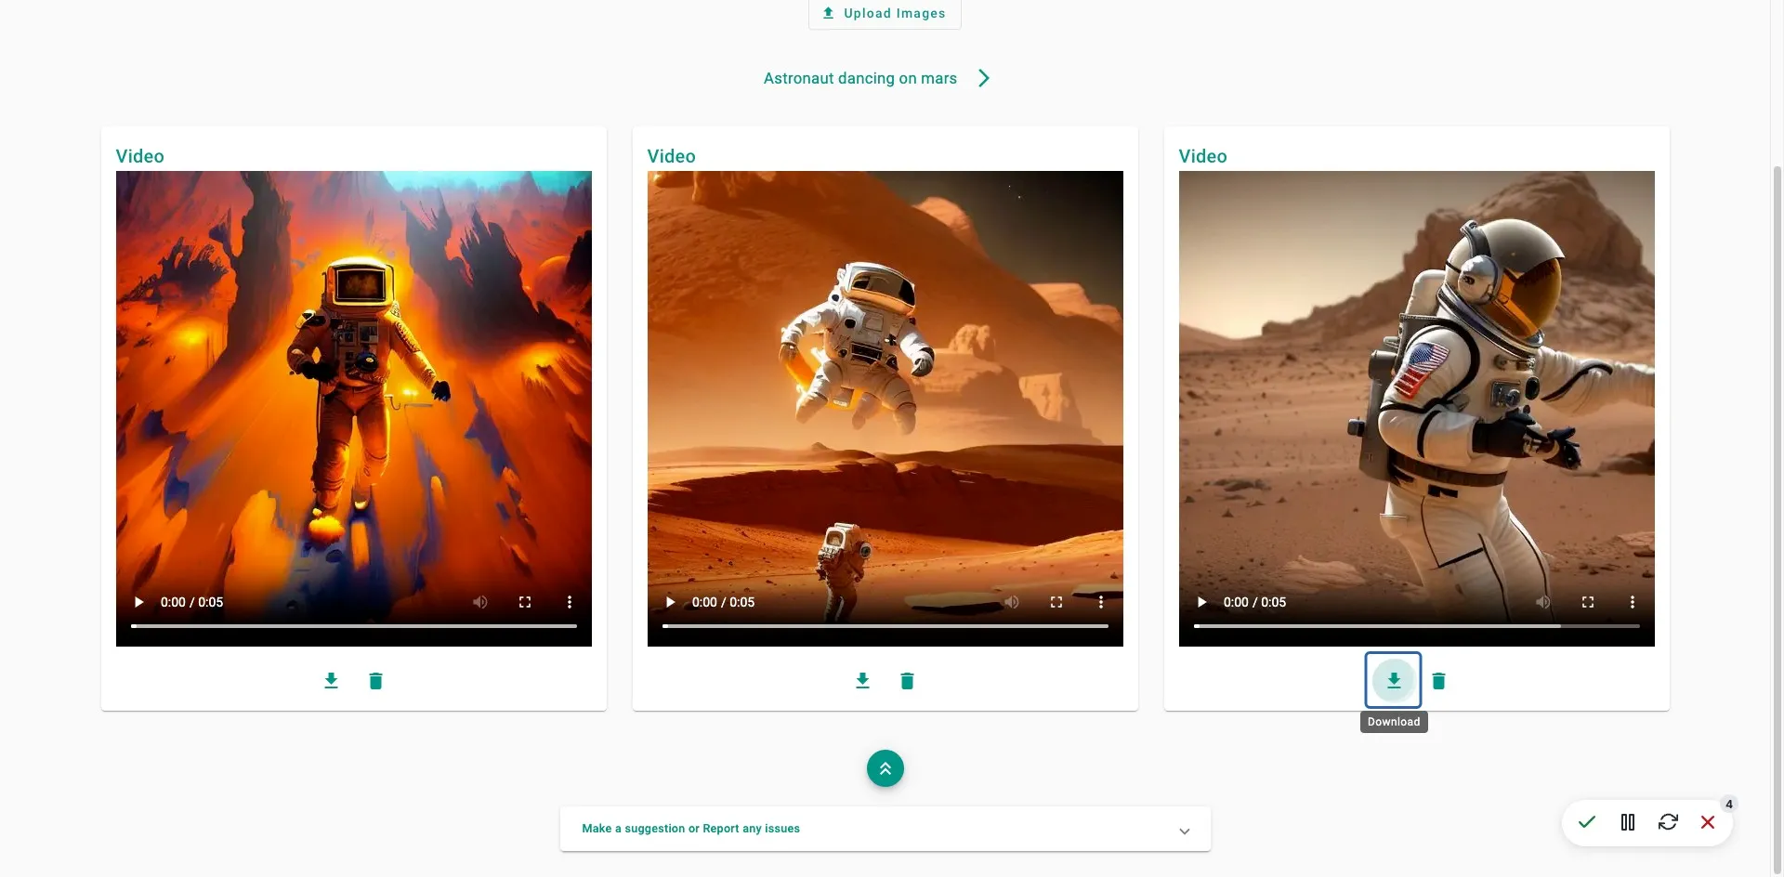This screenshot has width=1784, height=877.
Task: Open fullscreen for the second video
Action: (x=1056, y=602)
